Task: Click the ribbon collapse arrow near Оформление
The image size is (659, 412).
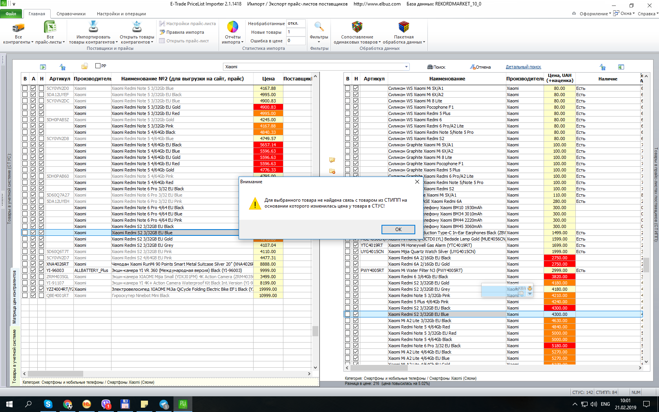Action: [x=574, y=13]
